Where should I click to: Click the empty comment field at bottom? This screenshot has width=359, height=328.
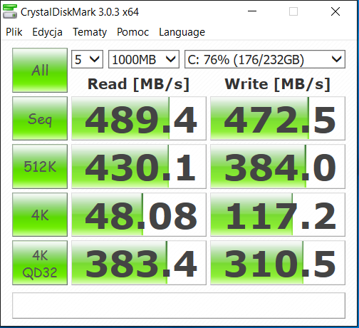point(179,306)
